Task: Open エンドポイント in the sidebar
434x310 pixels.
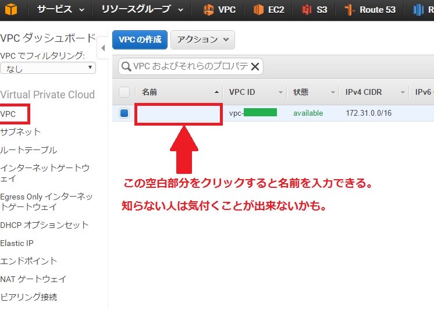Action: click(x=29, y=261)
